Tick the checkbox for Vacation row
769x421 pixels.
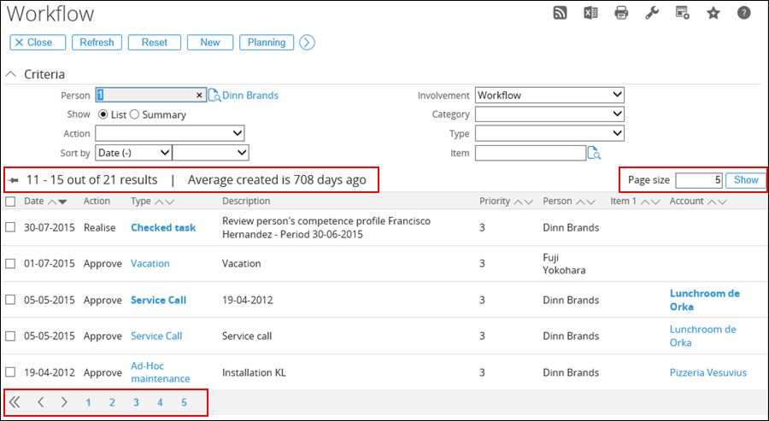[10, 264]
